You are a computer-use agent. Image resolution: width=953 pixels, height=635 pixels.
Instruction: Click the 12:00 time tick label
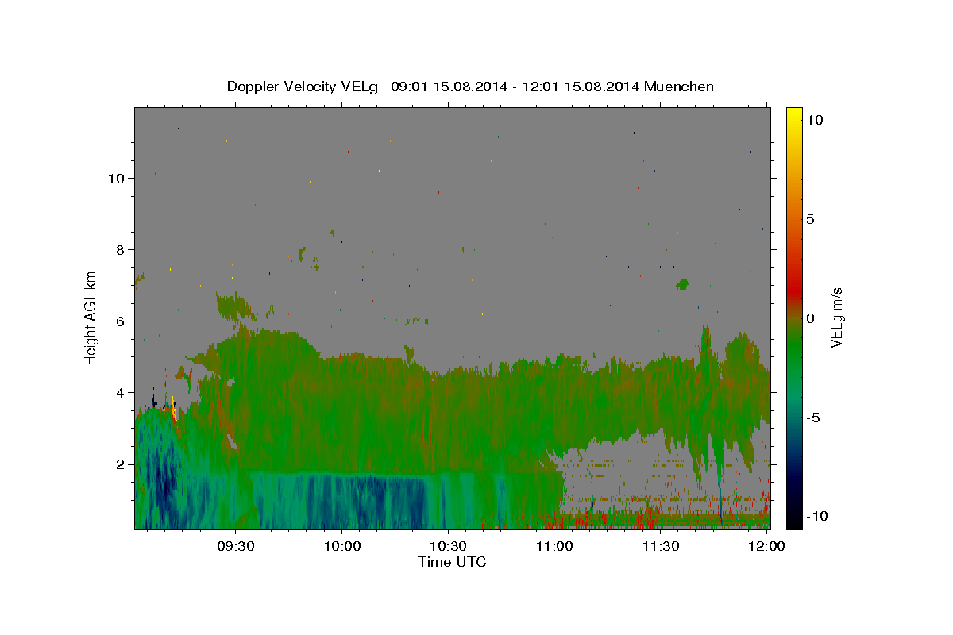pos(766,546)
